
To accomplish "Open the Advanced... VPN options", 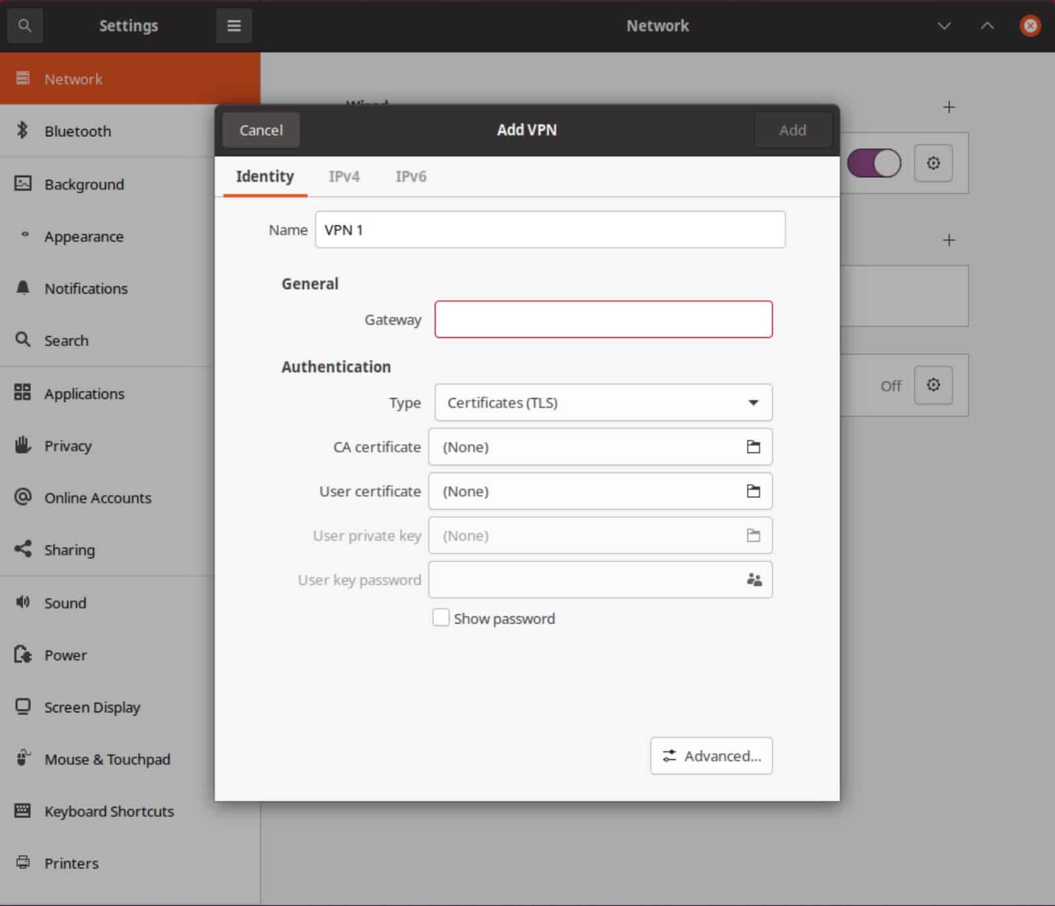I will pos(711,756).
